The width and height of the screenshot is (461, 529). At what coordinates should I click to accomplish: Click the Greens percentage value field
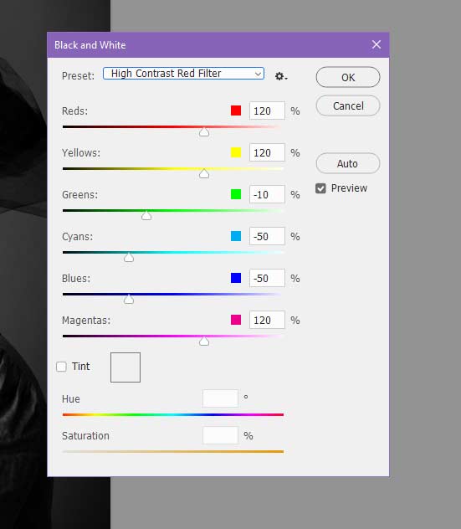point(267,194)
